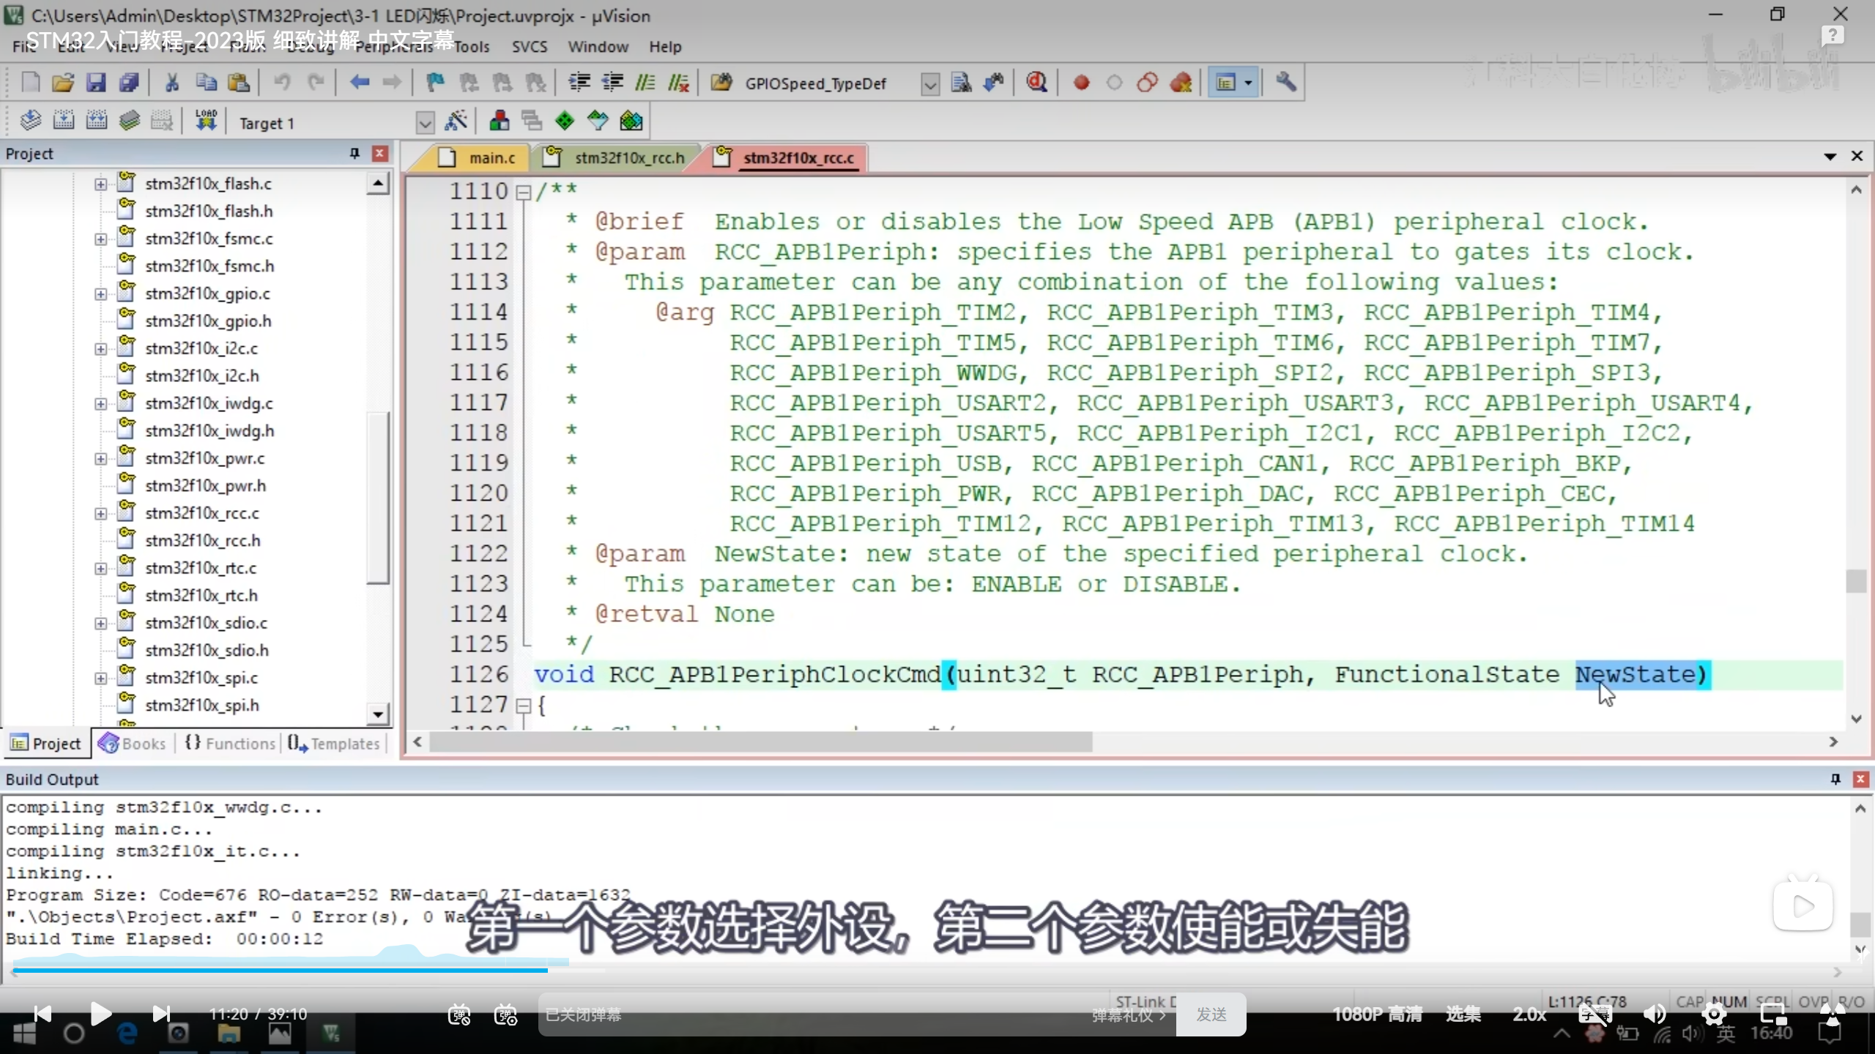1875x1054 pixels.
Task: Open Manage Run-Time Environment green diamond icon
Action: [564, 122]
